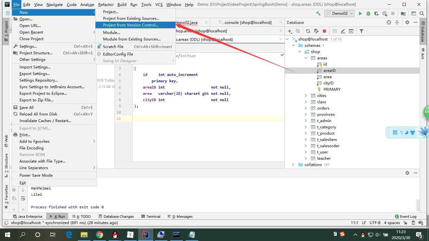Collapse the areas table node
This screenshot has height=241, width=429.
(x=306, y=58)
